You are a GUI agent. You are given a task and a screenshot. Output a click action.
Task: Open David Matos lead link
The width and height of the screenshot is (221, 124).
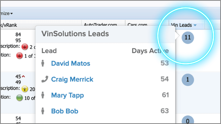(71, 63)
